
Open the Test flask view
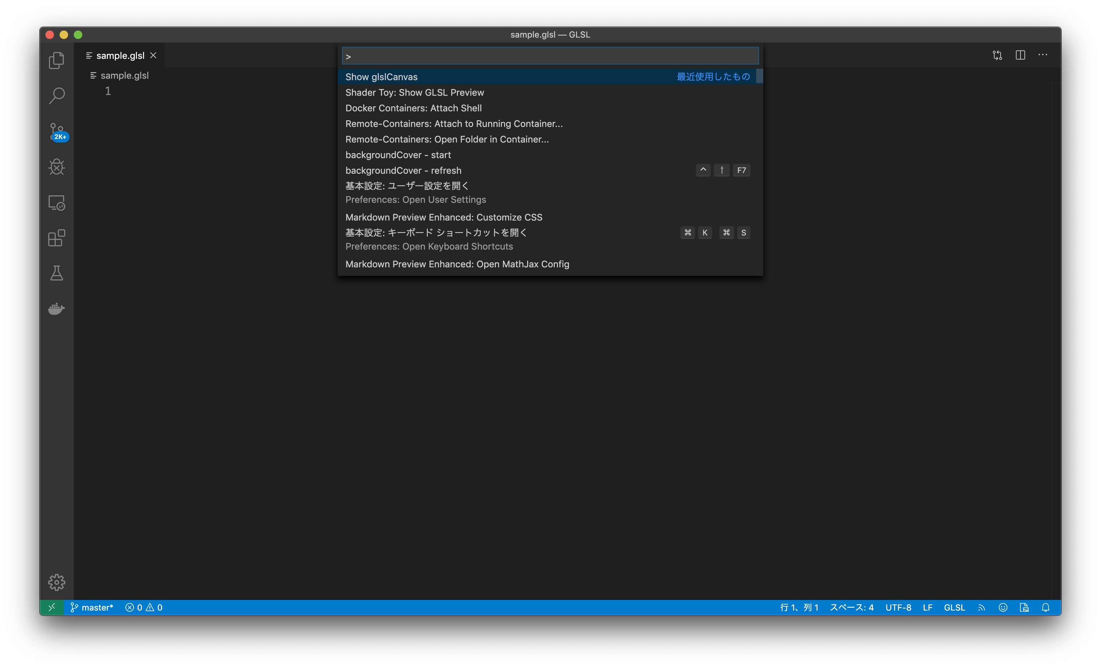click(x=57, y=273)
